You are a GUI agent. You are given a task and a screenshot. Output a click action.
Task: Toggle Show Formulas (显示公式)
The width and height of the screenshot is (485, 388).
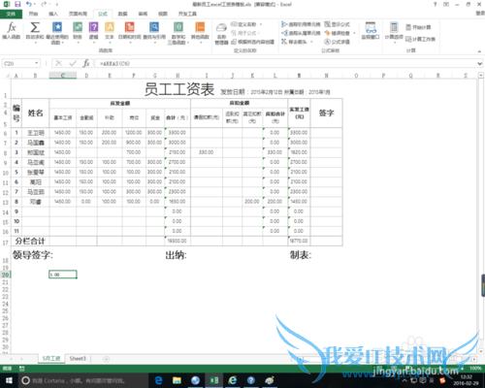click(337, 24)
